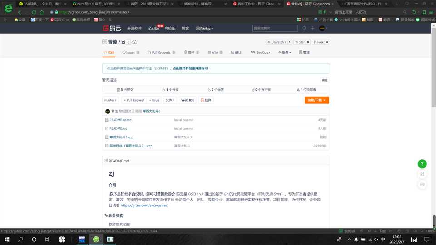This screenshot has width=436, height=245.
Task: Click the volume muted tray icon
Action: click(x=376, y=240)
